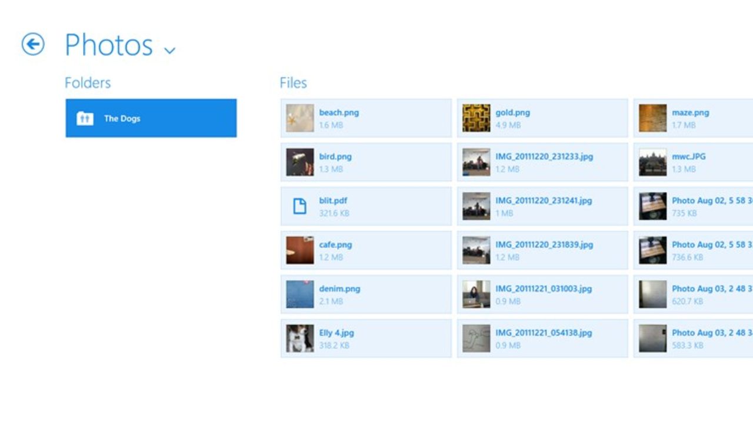Expand the location picker beside Photos title
753x423 pixels.
(169, 50)
